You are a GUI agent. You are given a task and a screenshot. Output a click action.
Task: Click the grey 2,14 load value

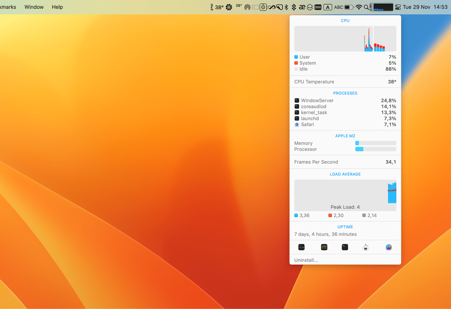click(x=370, y=215)
